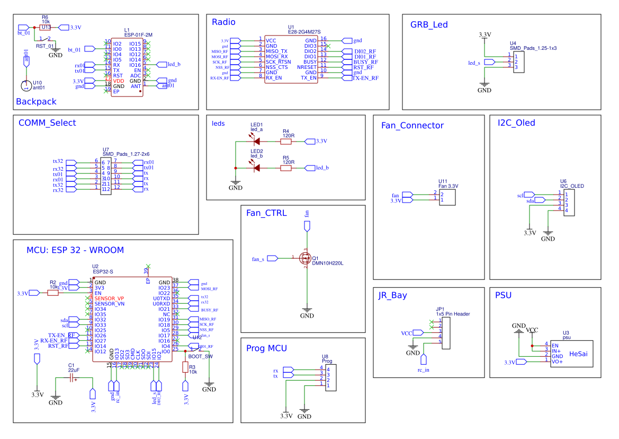Click the RST_01 switch symbol
The image size is (619, 439).
(x=45, y=40)
